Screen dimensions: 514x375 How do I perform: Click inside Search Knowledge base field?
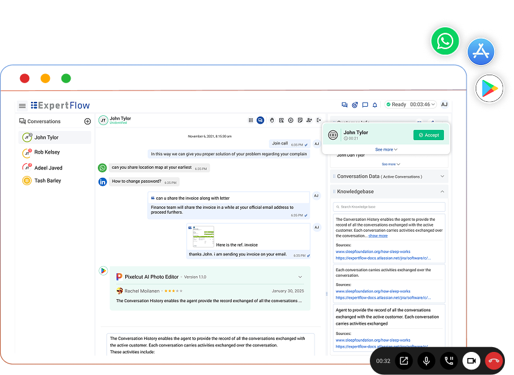coord(389,208)
